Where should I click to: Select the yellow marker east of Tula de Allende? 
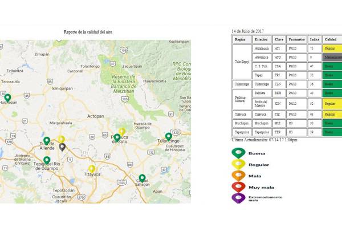click(62, 139)
